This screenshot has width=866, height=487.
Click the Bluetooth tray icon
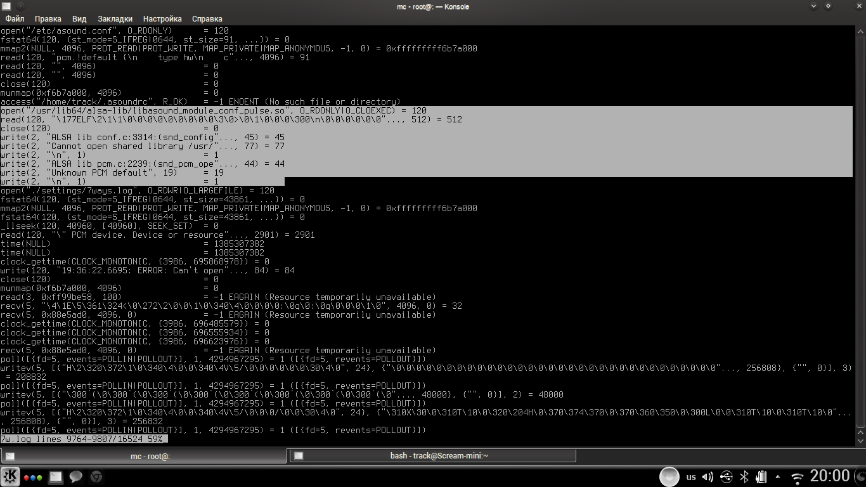[x=746, y=477]
